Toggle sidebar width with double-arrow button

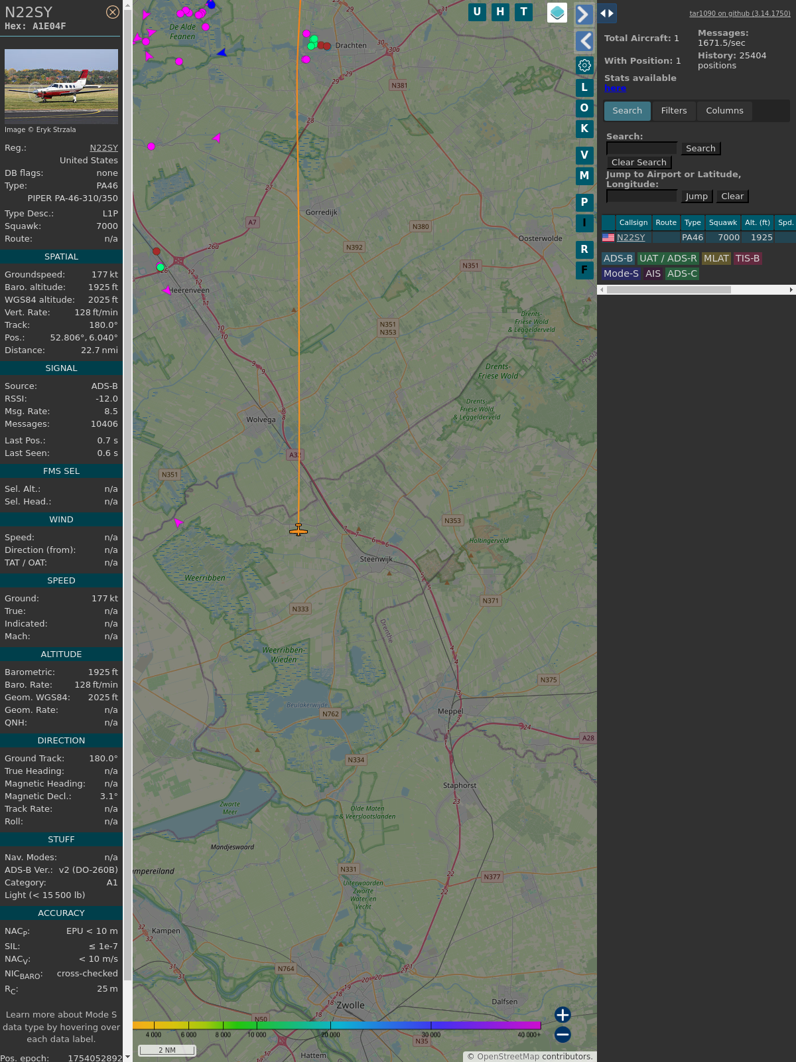click(607, 13)
